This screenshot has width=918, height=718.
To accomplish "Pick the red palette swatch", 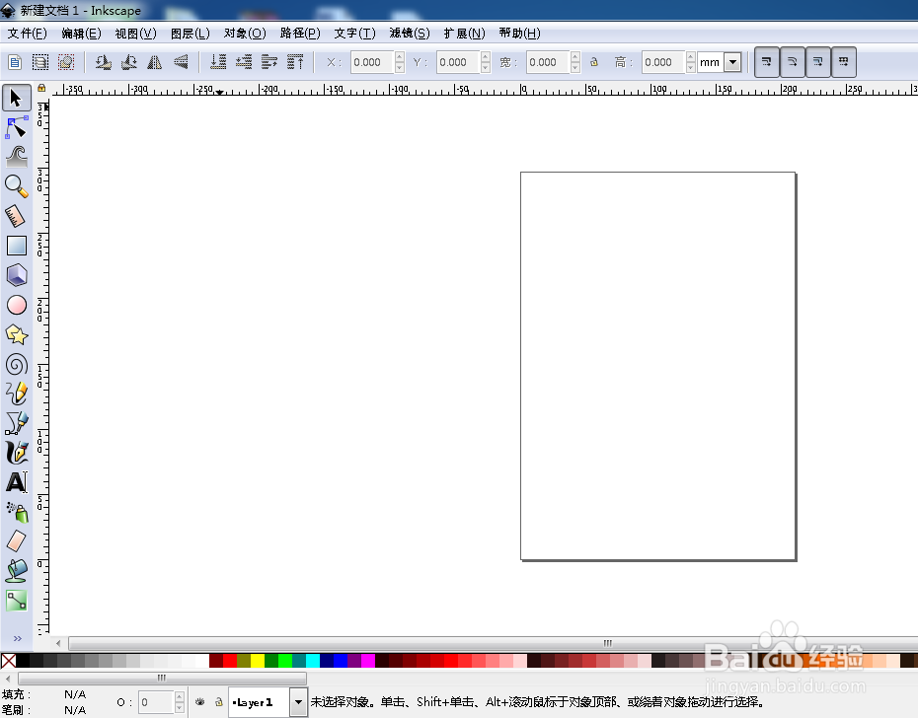I will (x=229, y=661).
